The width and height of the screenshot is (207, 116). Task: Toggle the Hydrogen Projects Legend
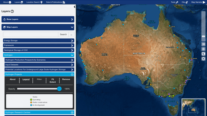pyautogui.click(x=26, y=79)
